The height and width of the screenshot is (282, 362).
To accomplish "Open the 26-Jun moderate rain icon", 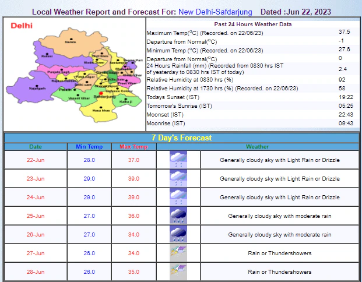I will tap(178, 234).
